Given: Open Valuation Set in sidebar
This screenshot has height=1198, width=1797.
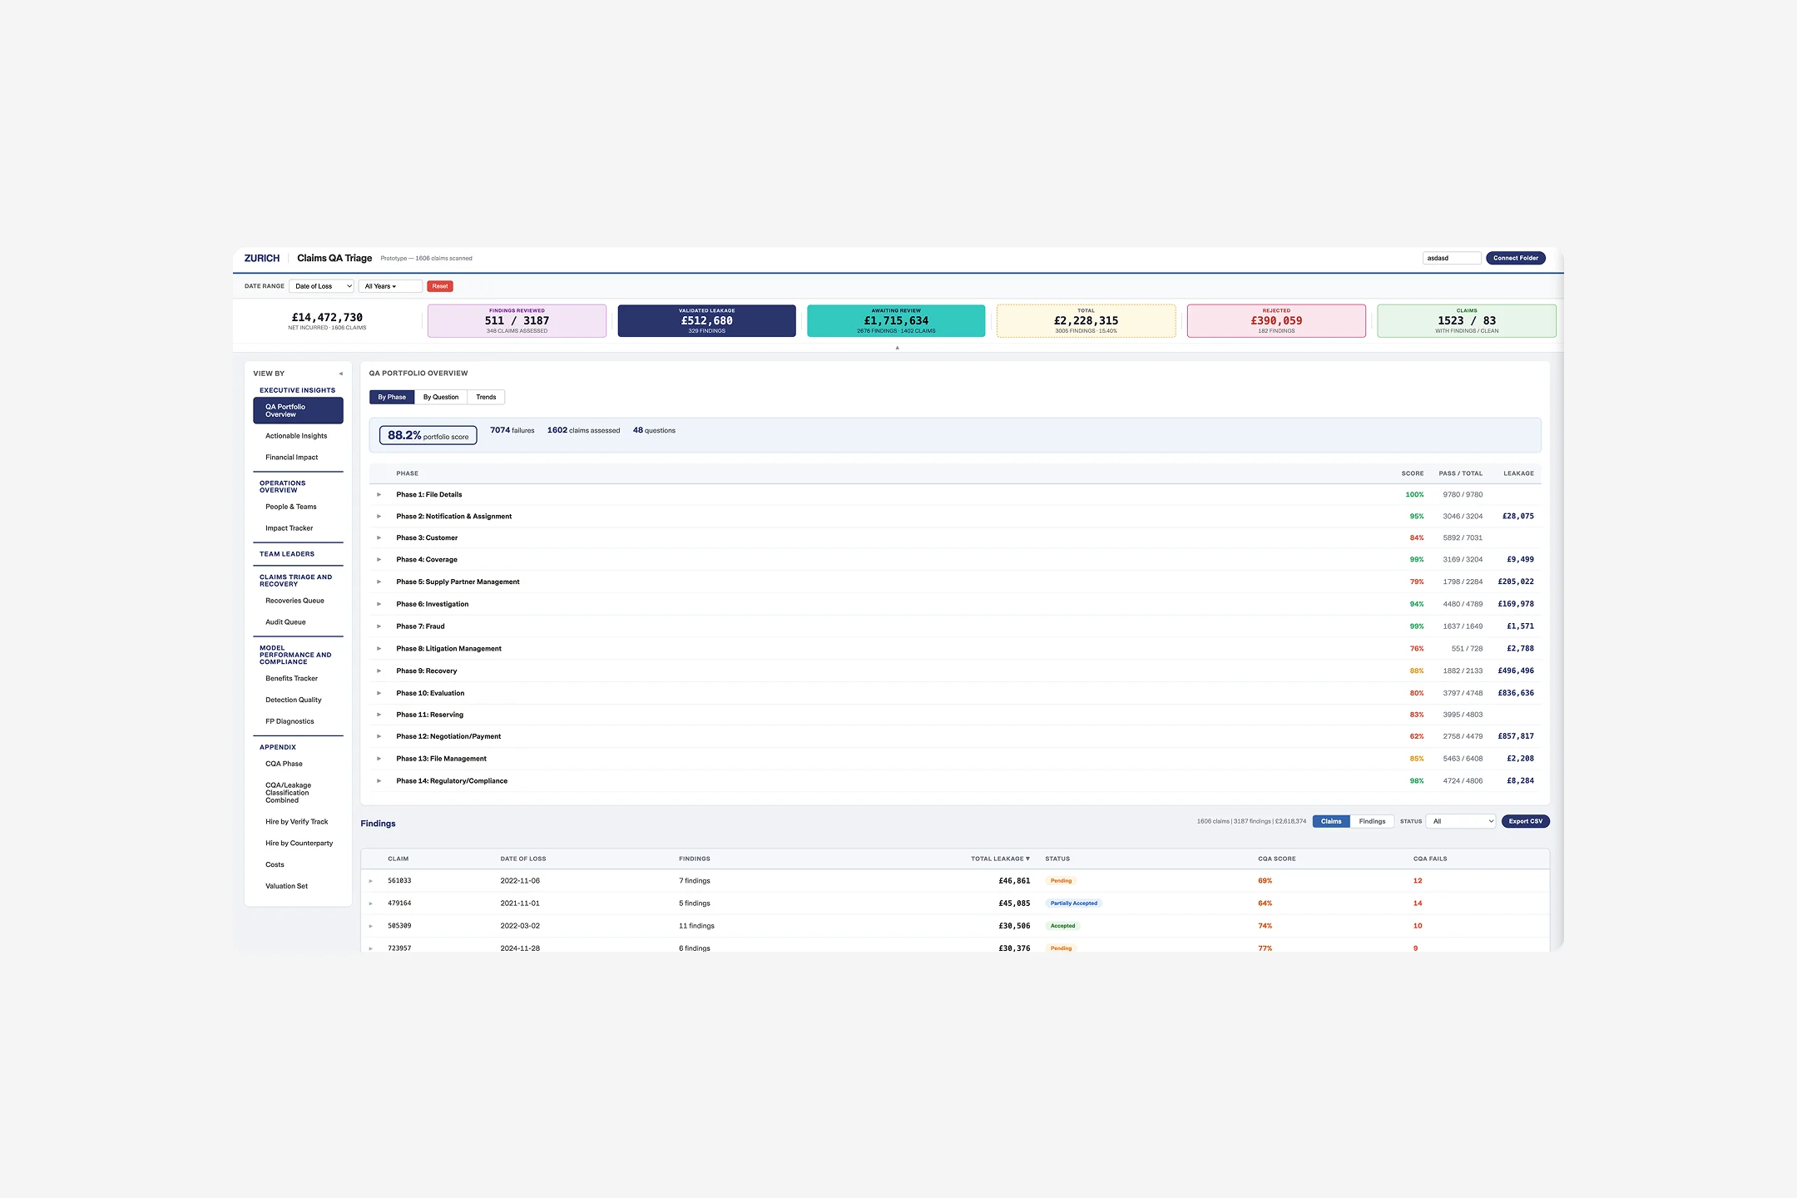Looking at the screenshot, I should [286, 886].
